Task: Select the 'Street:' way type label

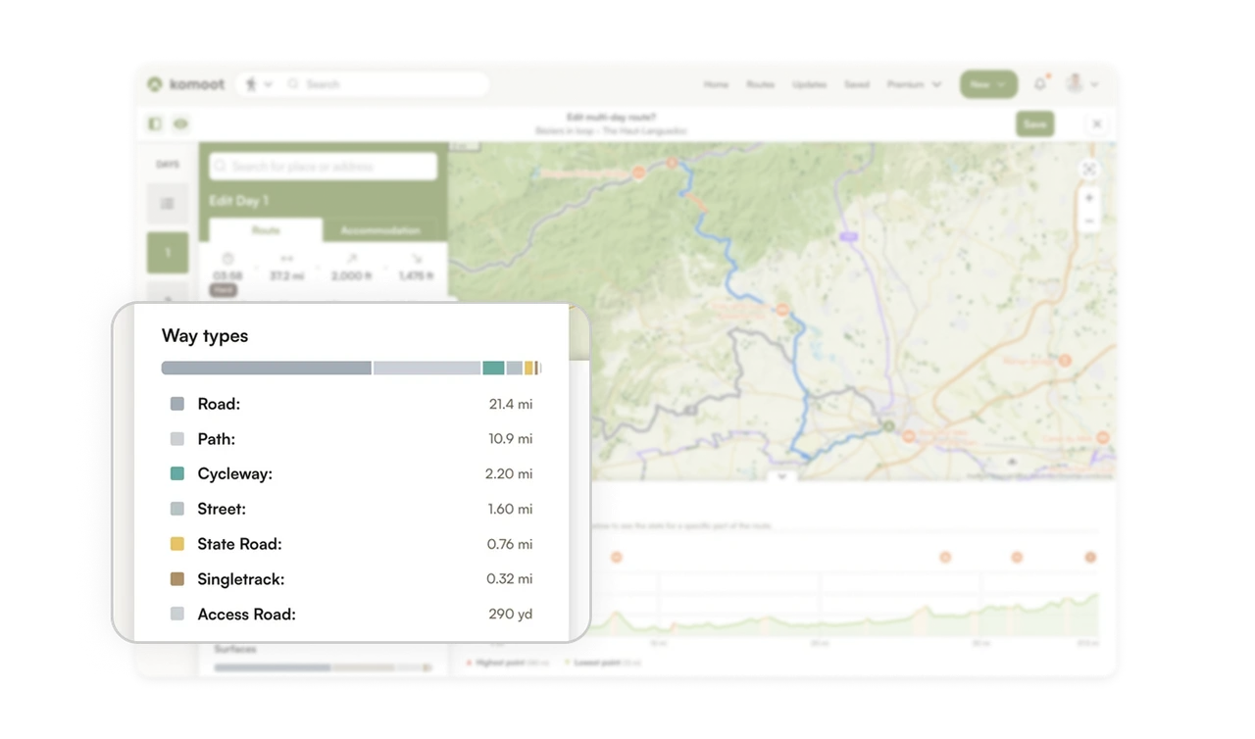Action: (222, 509)
